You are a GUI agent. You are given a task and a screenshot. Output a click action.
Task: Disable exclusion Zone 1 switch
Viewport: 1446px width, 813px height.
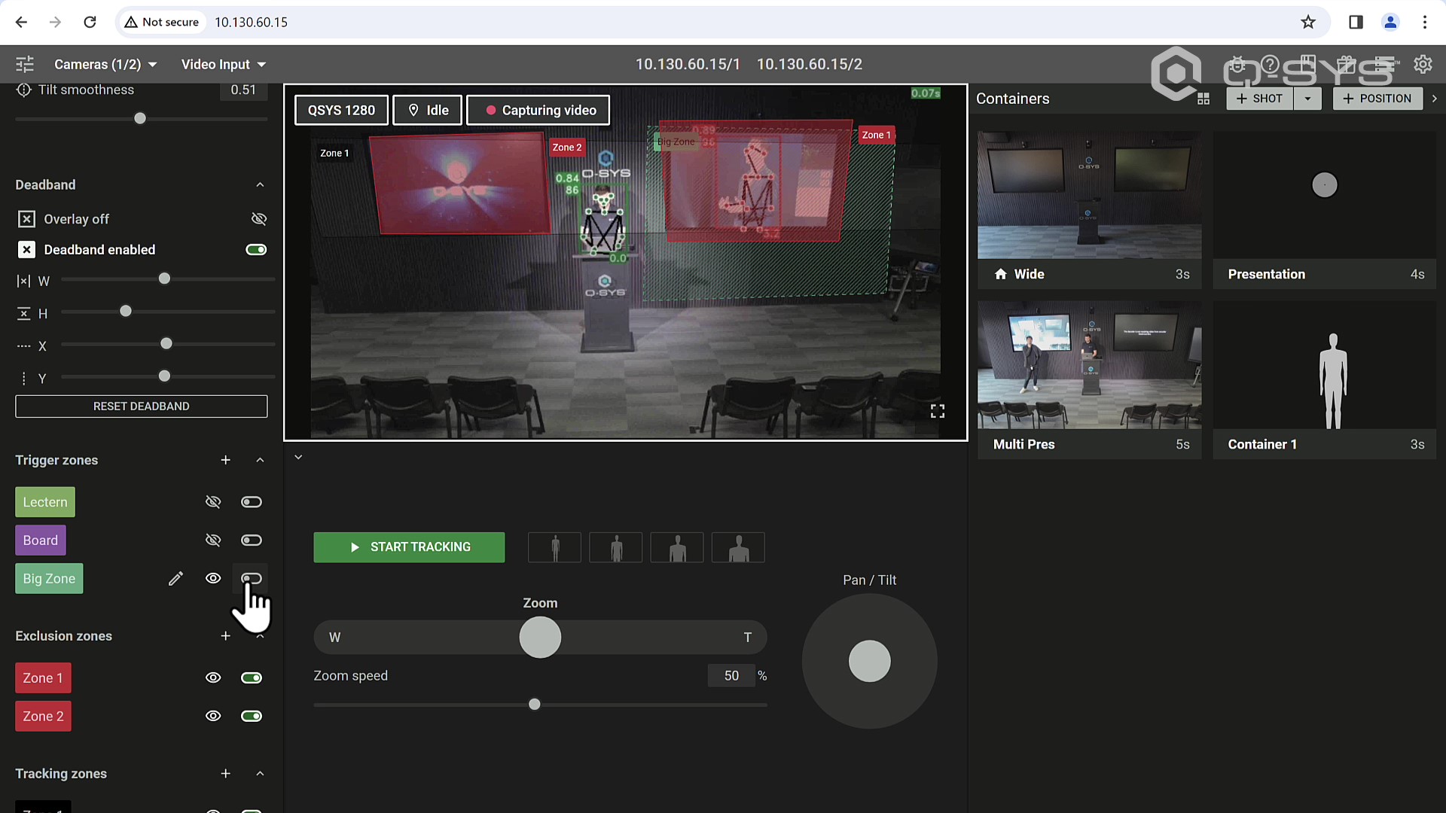252,677
